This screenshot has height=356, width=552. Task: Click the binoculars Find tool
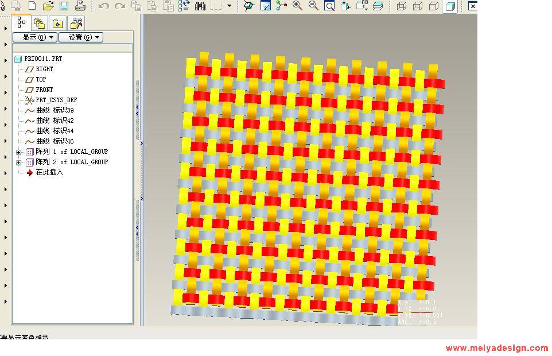tap(200, 6)
